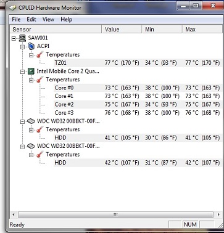
Task: Select the HDD row showing 42 °C
Action: point(138,163)
